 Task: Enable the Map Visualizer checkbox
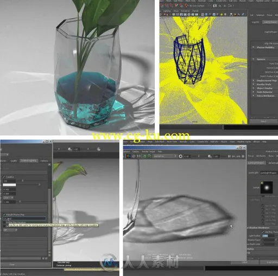pyautogui.click(x=4, y=222)
